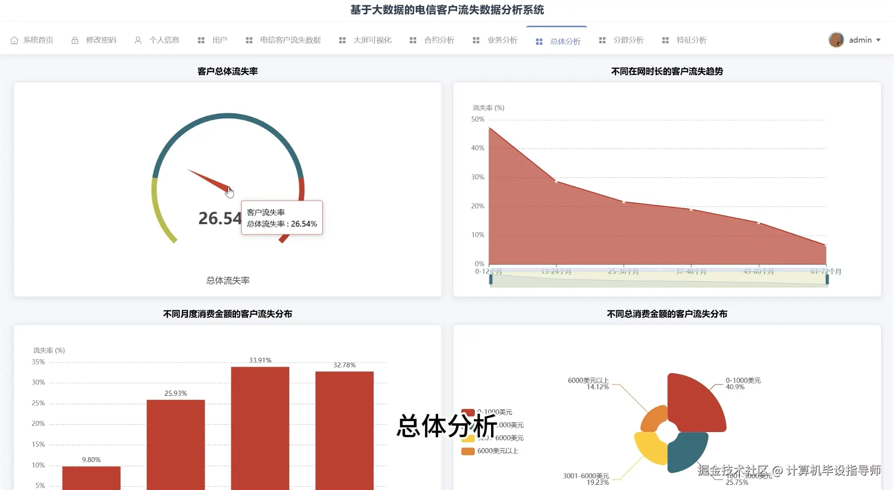Click the 不同月度消费金额的客户流失分布 title
Screen dimensions: 894x490
[x=227, y=314]
